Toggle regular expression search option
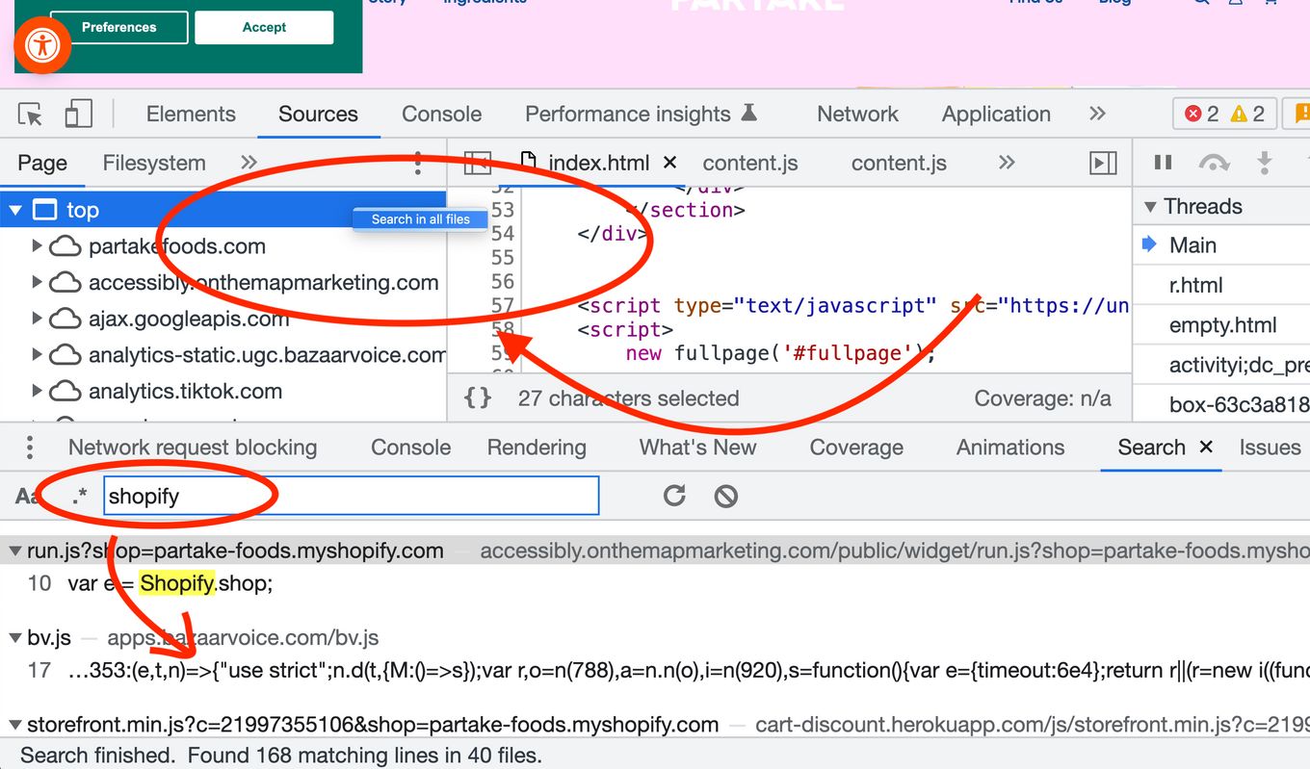Viewport: 1310px width, 769px height. [79, 497]
